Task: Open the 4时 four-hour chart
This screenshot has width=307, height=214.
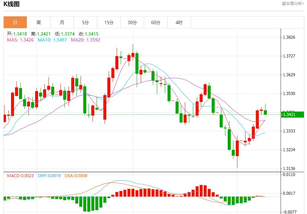Action: pyautogui.click(x=179, y=22)
